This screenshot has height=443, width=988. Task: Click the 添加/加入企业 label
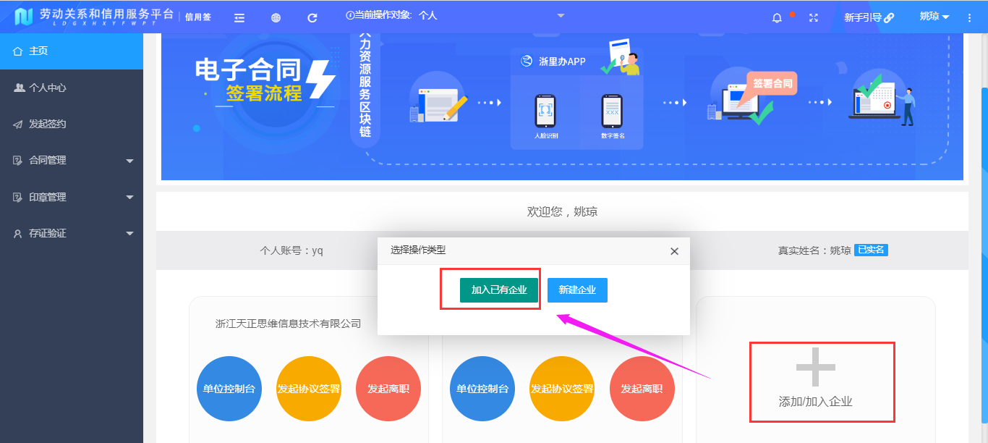click(x=815, y=402)
